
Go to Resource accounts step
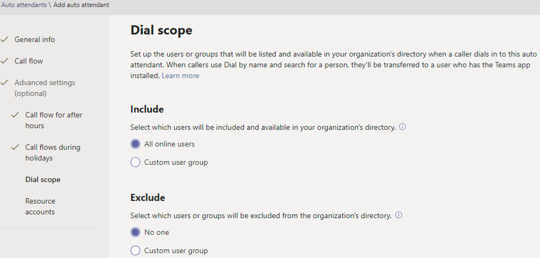point(40,206)
